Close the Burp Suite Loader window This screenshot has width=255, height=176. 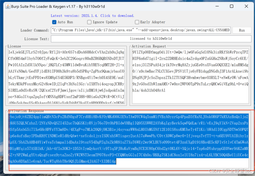coord(247,6)
